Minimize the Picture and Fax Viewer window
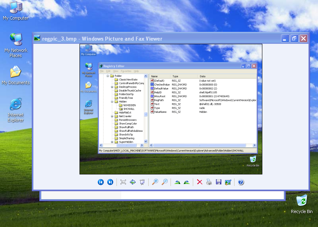 click(x=285, y=38)
